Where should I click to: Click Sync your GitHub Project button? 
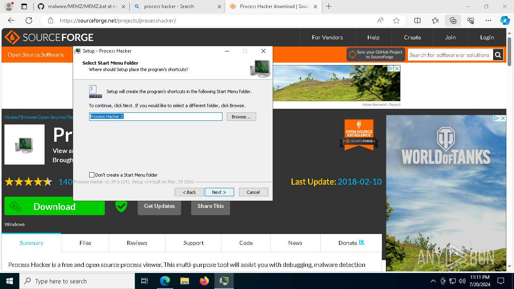pos(376,55)
